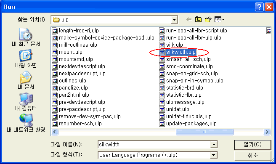The height and width of the screenshot is (164, 276).
Task: Click the Back arrow toolbar icon
Action: pyautogui.click(x=189, y=19)
